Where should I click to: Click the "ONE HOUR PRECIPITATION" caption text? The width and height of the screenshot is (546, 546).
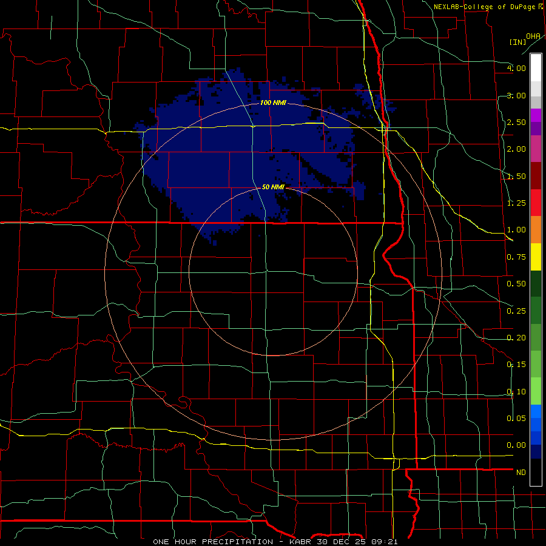[x=213, y=542]
